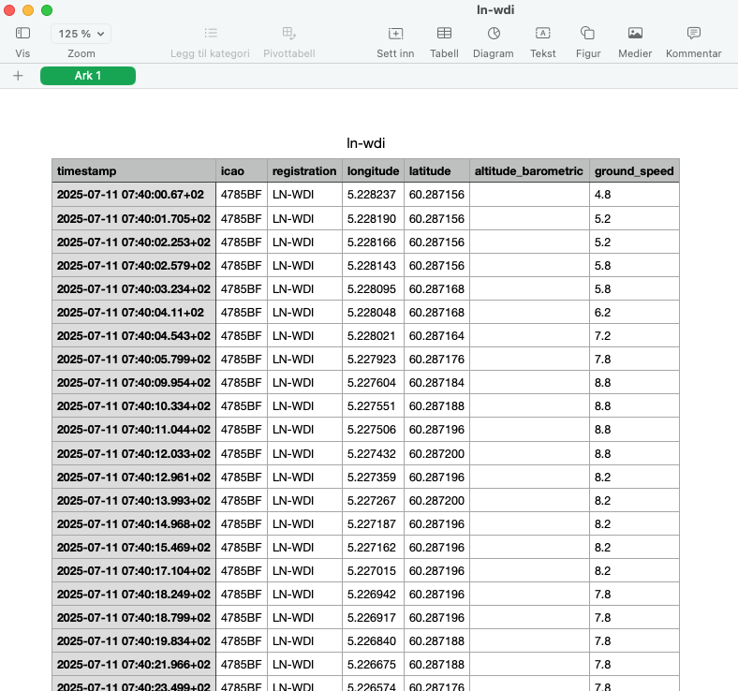Add a comment with Kommentar
Image resolution: width=738 pixels, height=691 pixels.
(693, 34)
